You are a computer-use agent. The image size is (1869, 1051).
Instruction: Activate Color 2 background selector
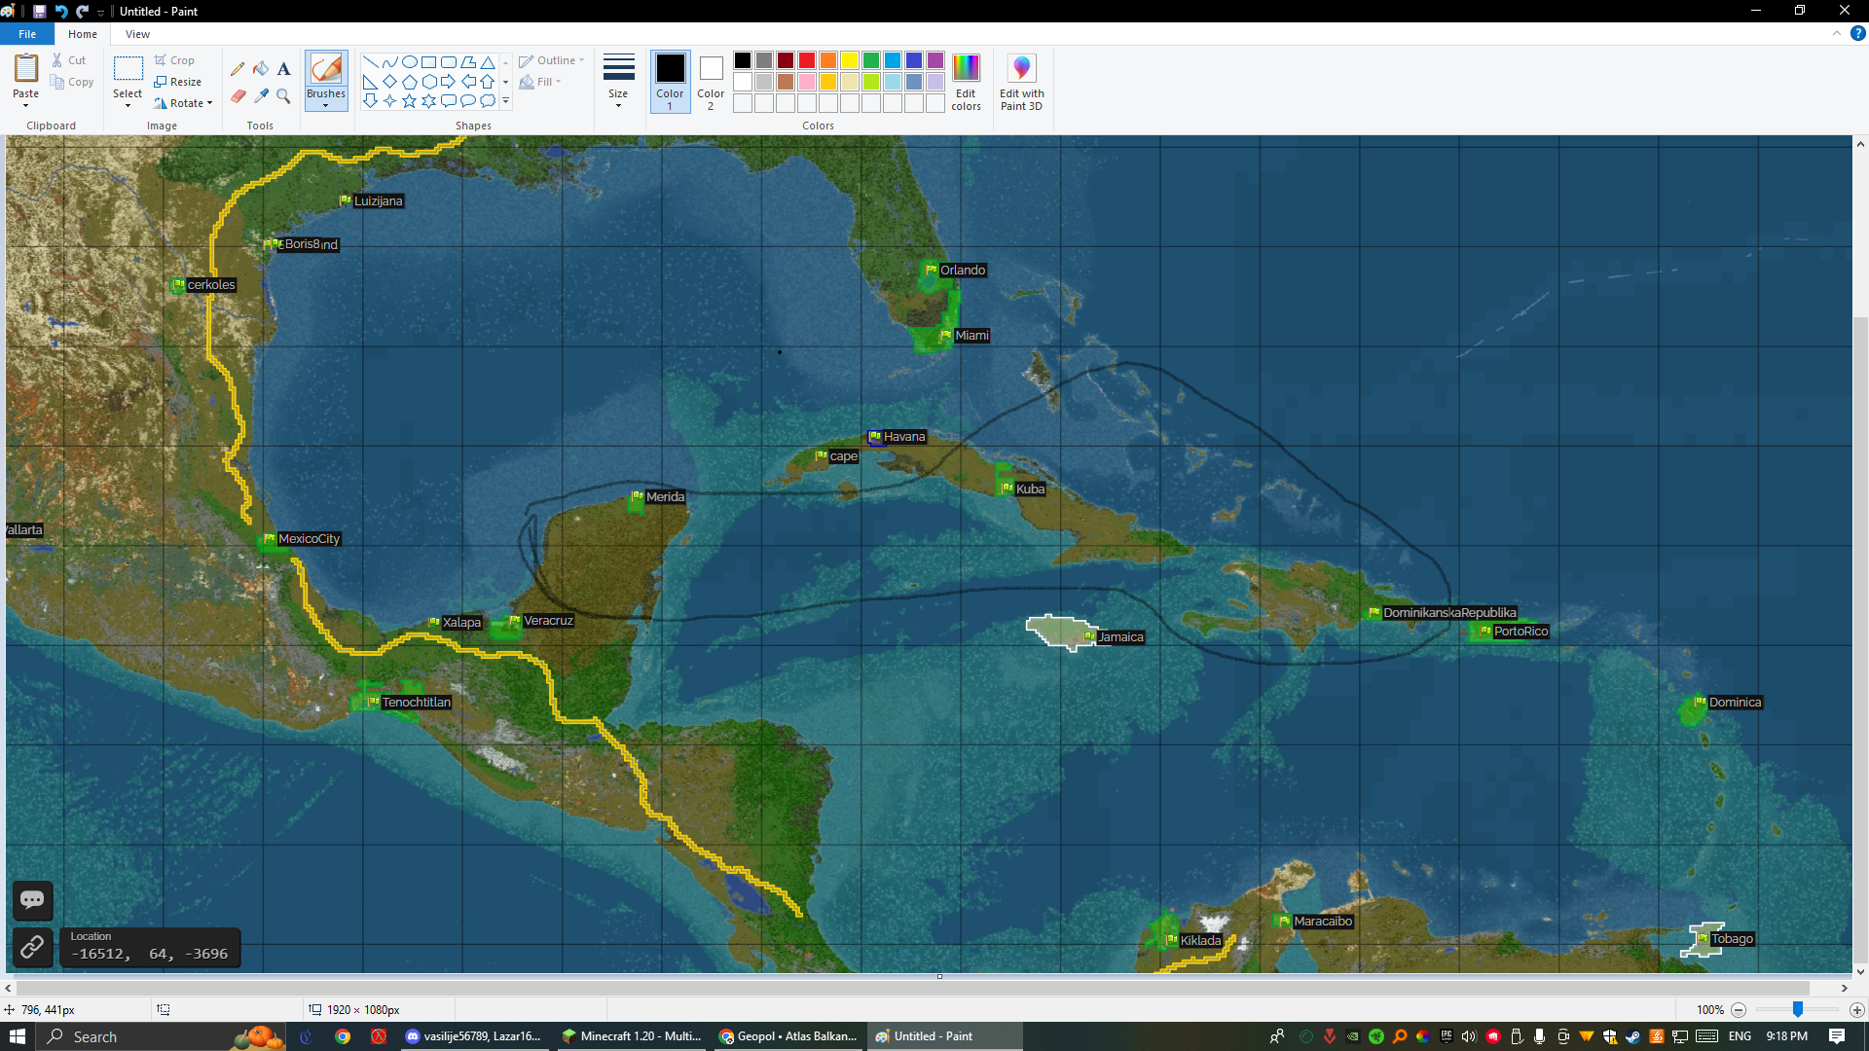tap(711, 82)
